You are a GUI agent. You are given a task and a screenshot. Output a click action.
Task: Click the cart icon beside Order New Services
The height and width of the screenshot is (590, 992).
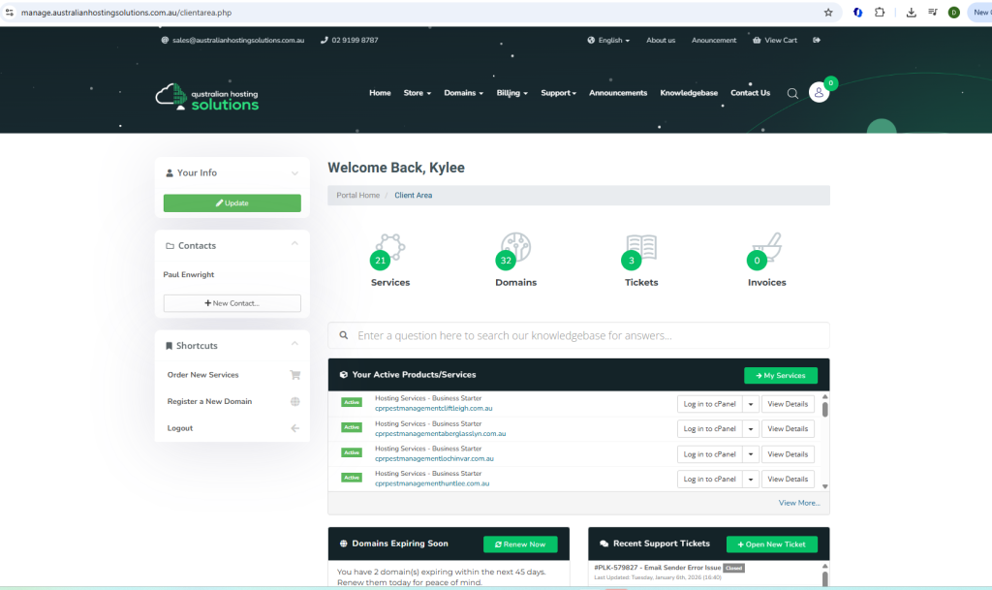tap(294, 375)
